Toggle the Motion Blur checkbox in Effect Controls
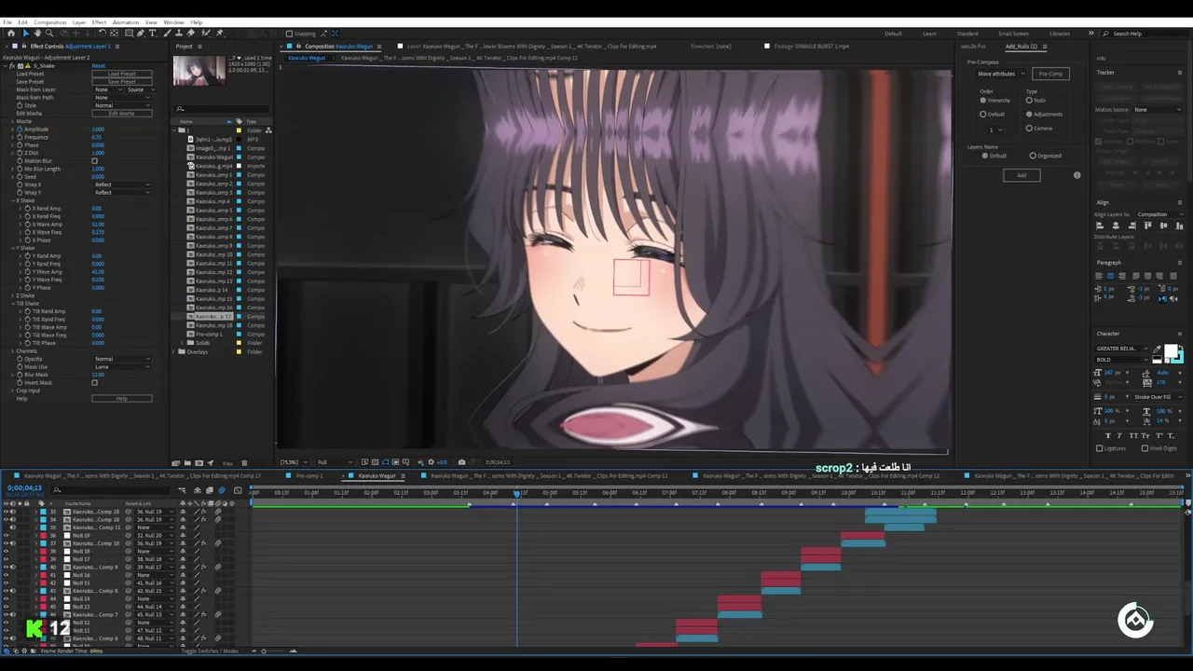1193x671 pixels. [94, 161]
